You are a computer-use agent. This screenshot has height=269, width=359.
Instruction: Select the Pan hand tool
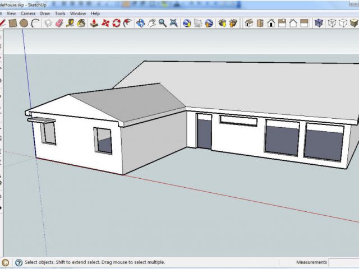[x=151, y=23]
